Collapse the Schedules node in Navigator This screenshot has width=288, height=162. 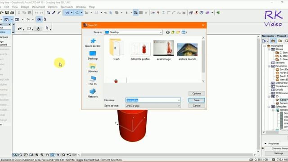pos(269,107)
